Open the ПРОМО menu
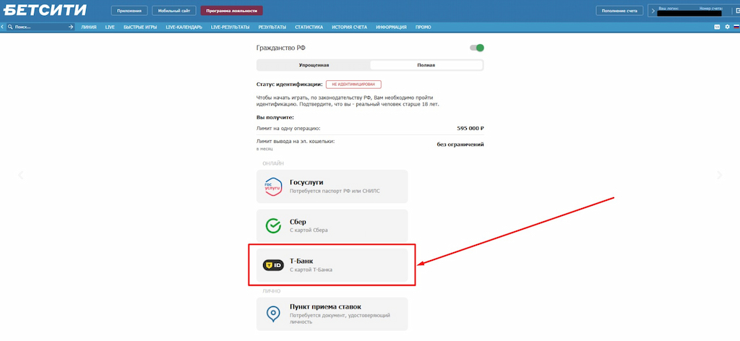Viewport: 740px width, 341px height. coord(423,27)
